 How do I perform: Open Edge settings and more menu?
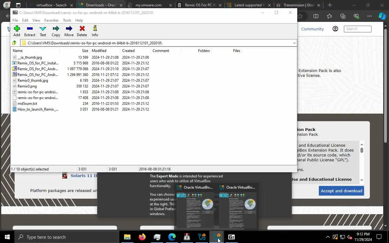[369, 16]
